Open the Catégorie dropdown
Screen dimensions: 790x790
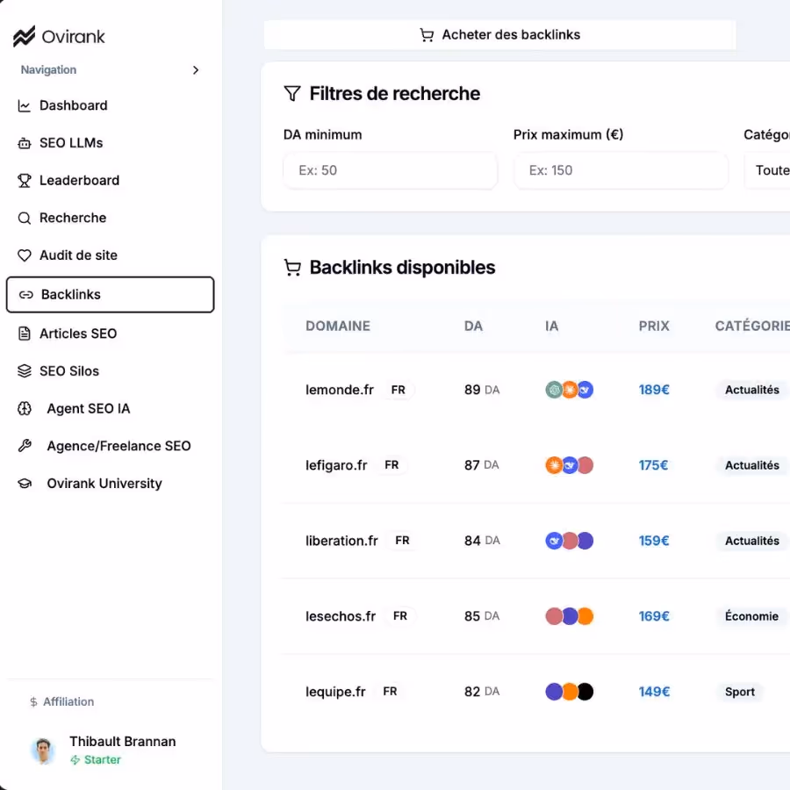click(767, 171)
